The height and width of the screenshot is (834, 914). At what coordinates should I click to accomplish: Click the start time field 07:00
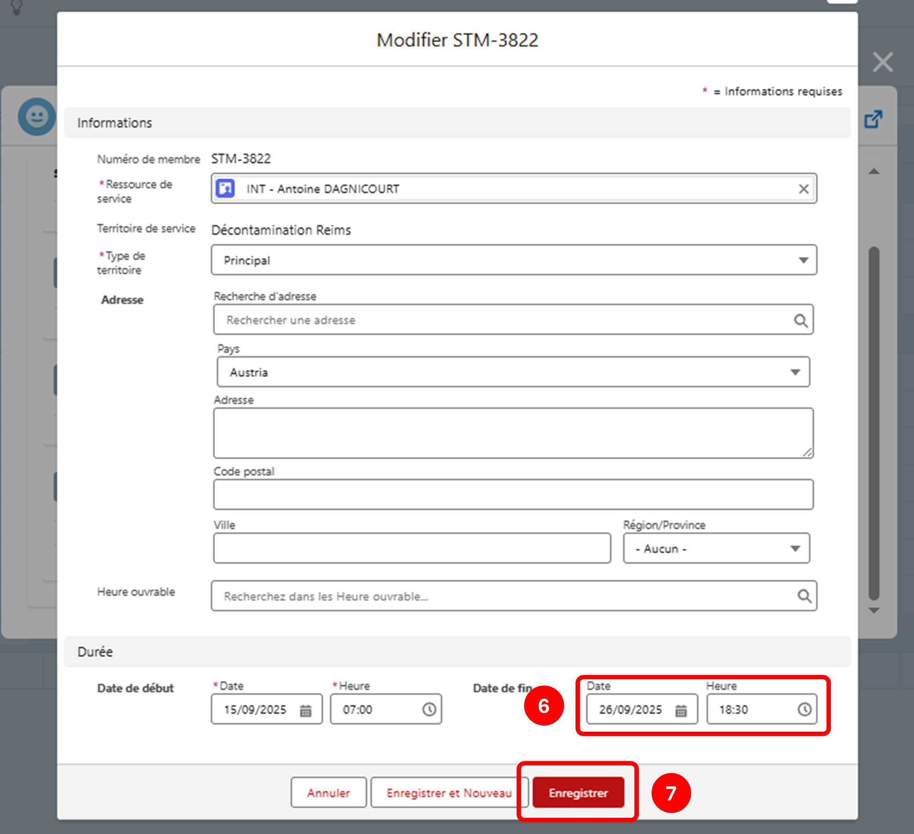pos(386,709)
